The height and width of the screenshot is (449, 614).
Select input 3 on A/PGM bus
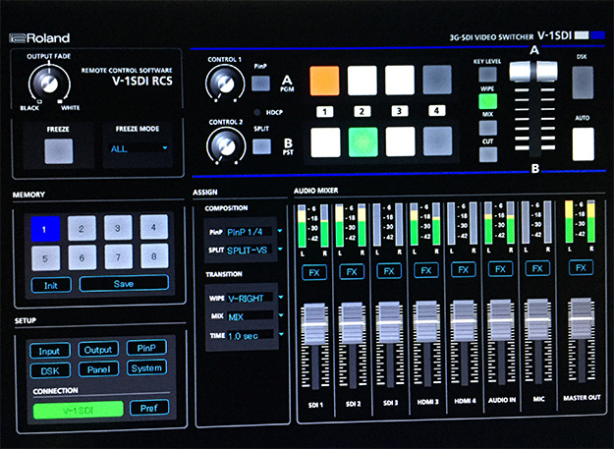point(400,81)
